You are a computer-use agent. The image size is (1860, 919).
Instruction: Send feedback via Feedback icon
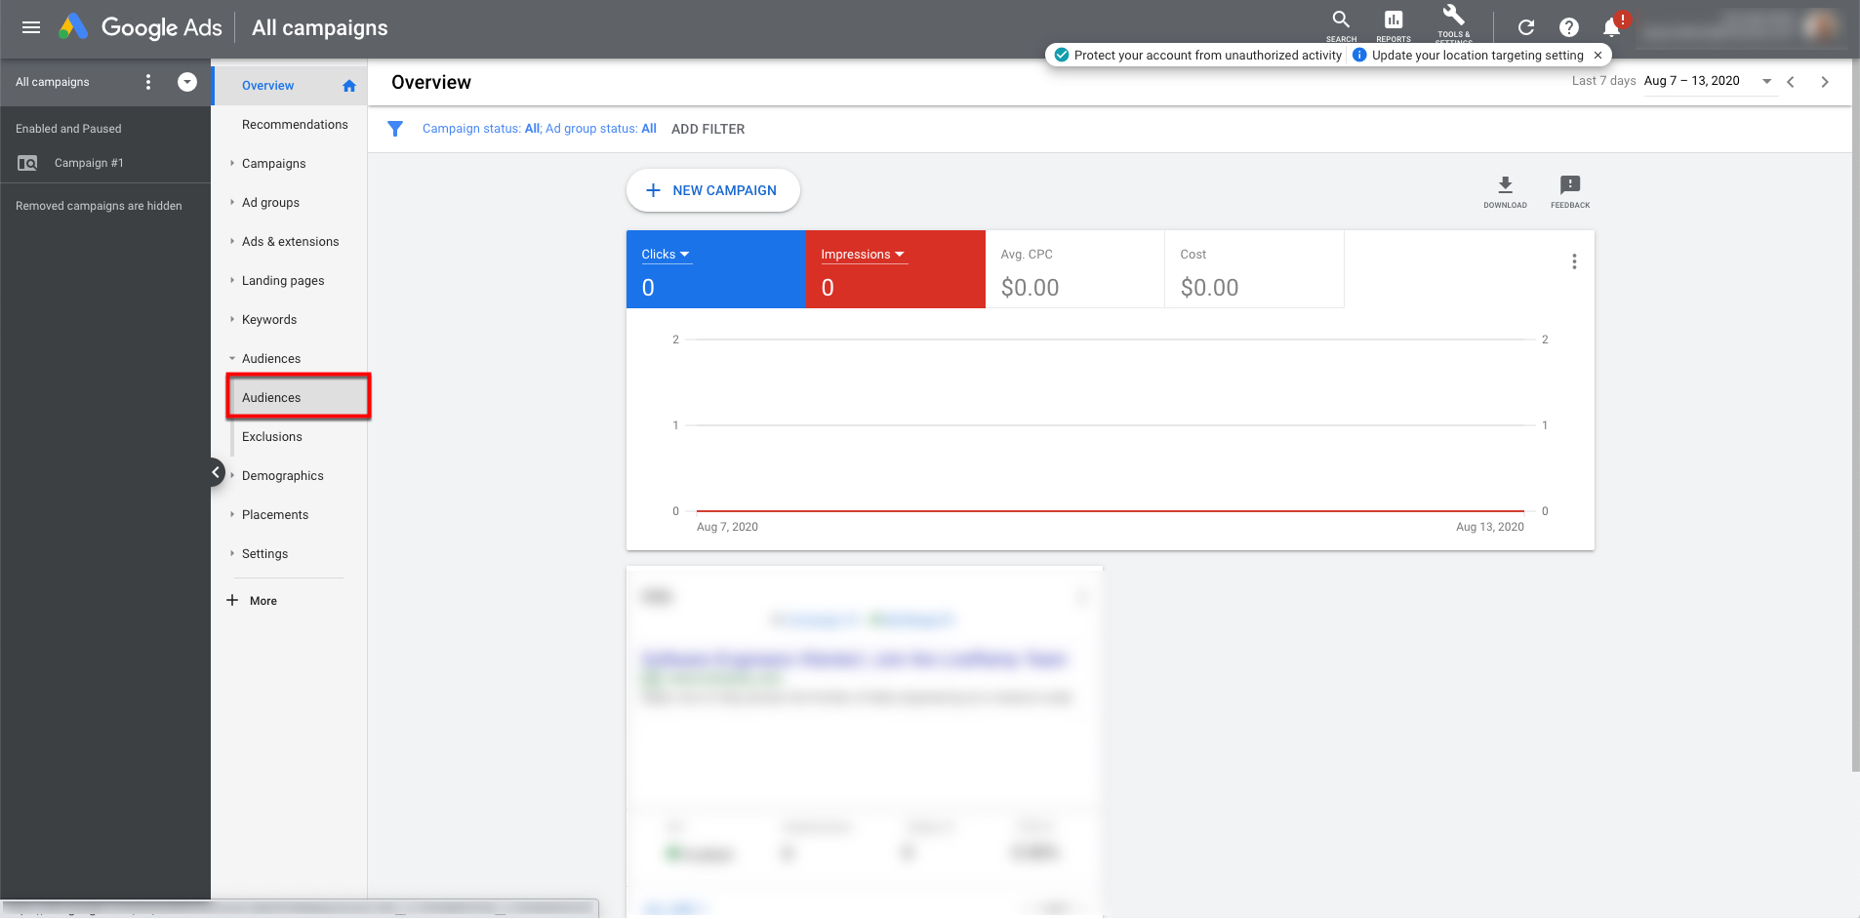pyautogui.click(x=1570, y=191)
